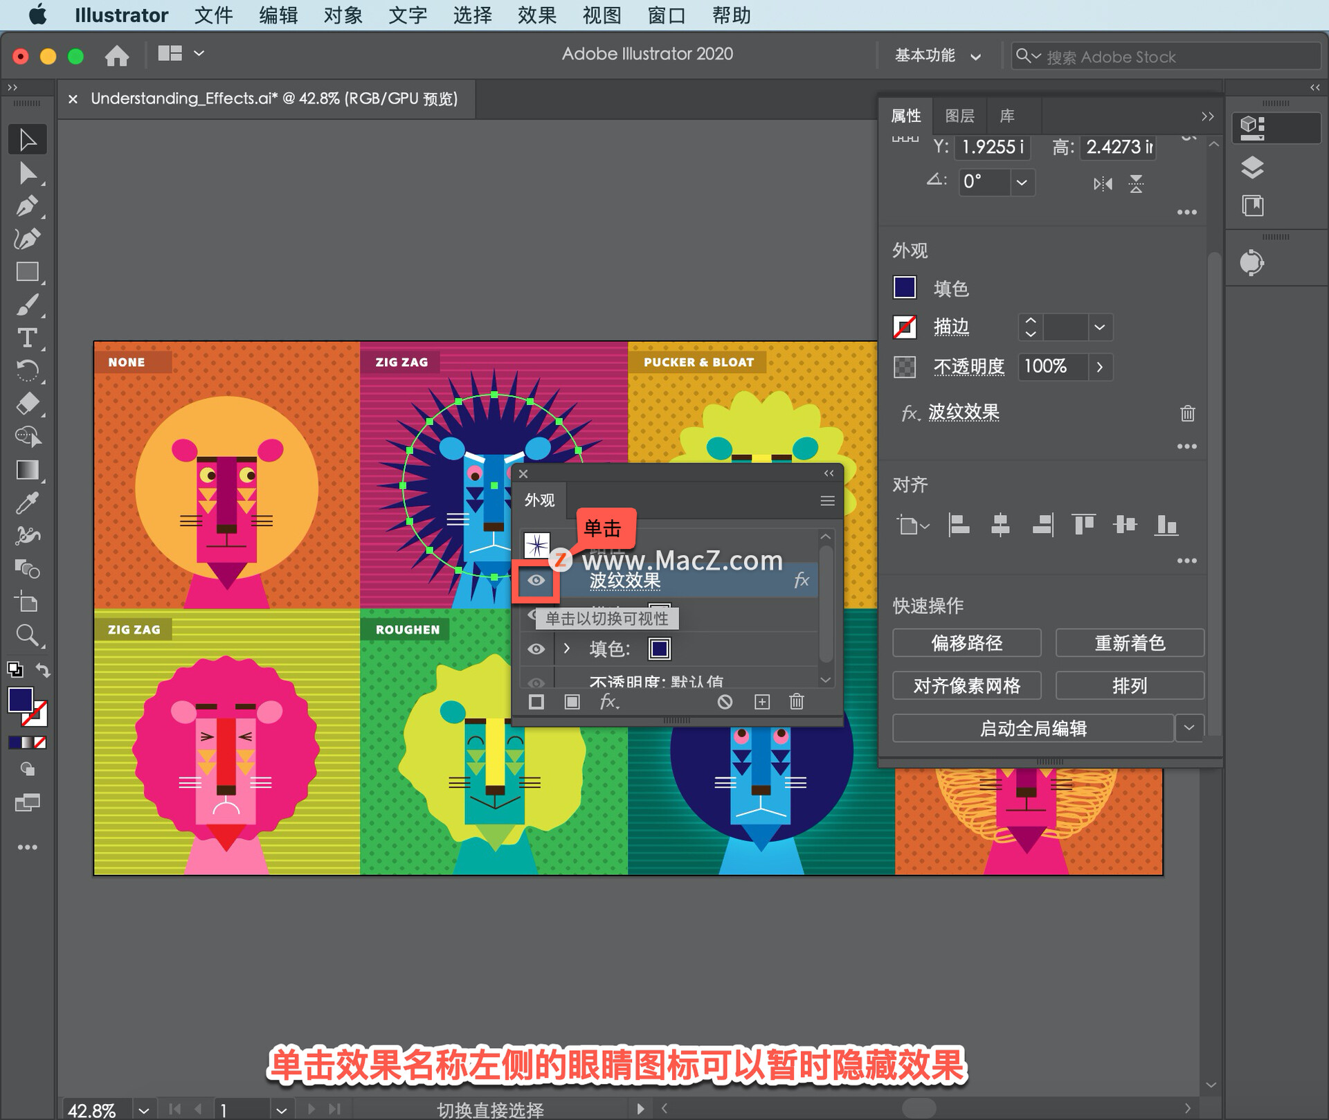Switch to the 图层 tab
This screenshot has height=1120, width=1329.
[x=959, y=116]
